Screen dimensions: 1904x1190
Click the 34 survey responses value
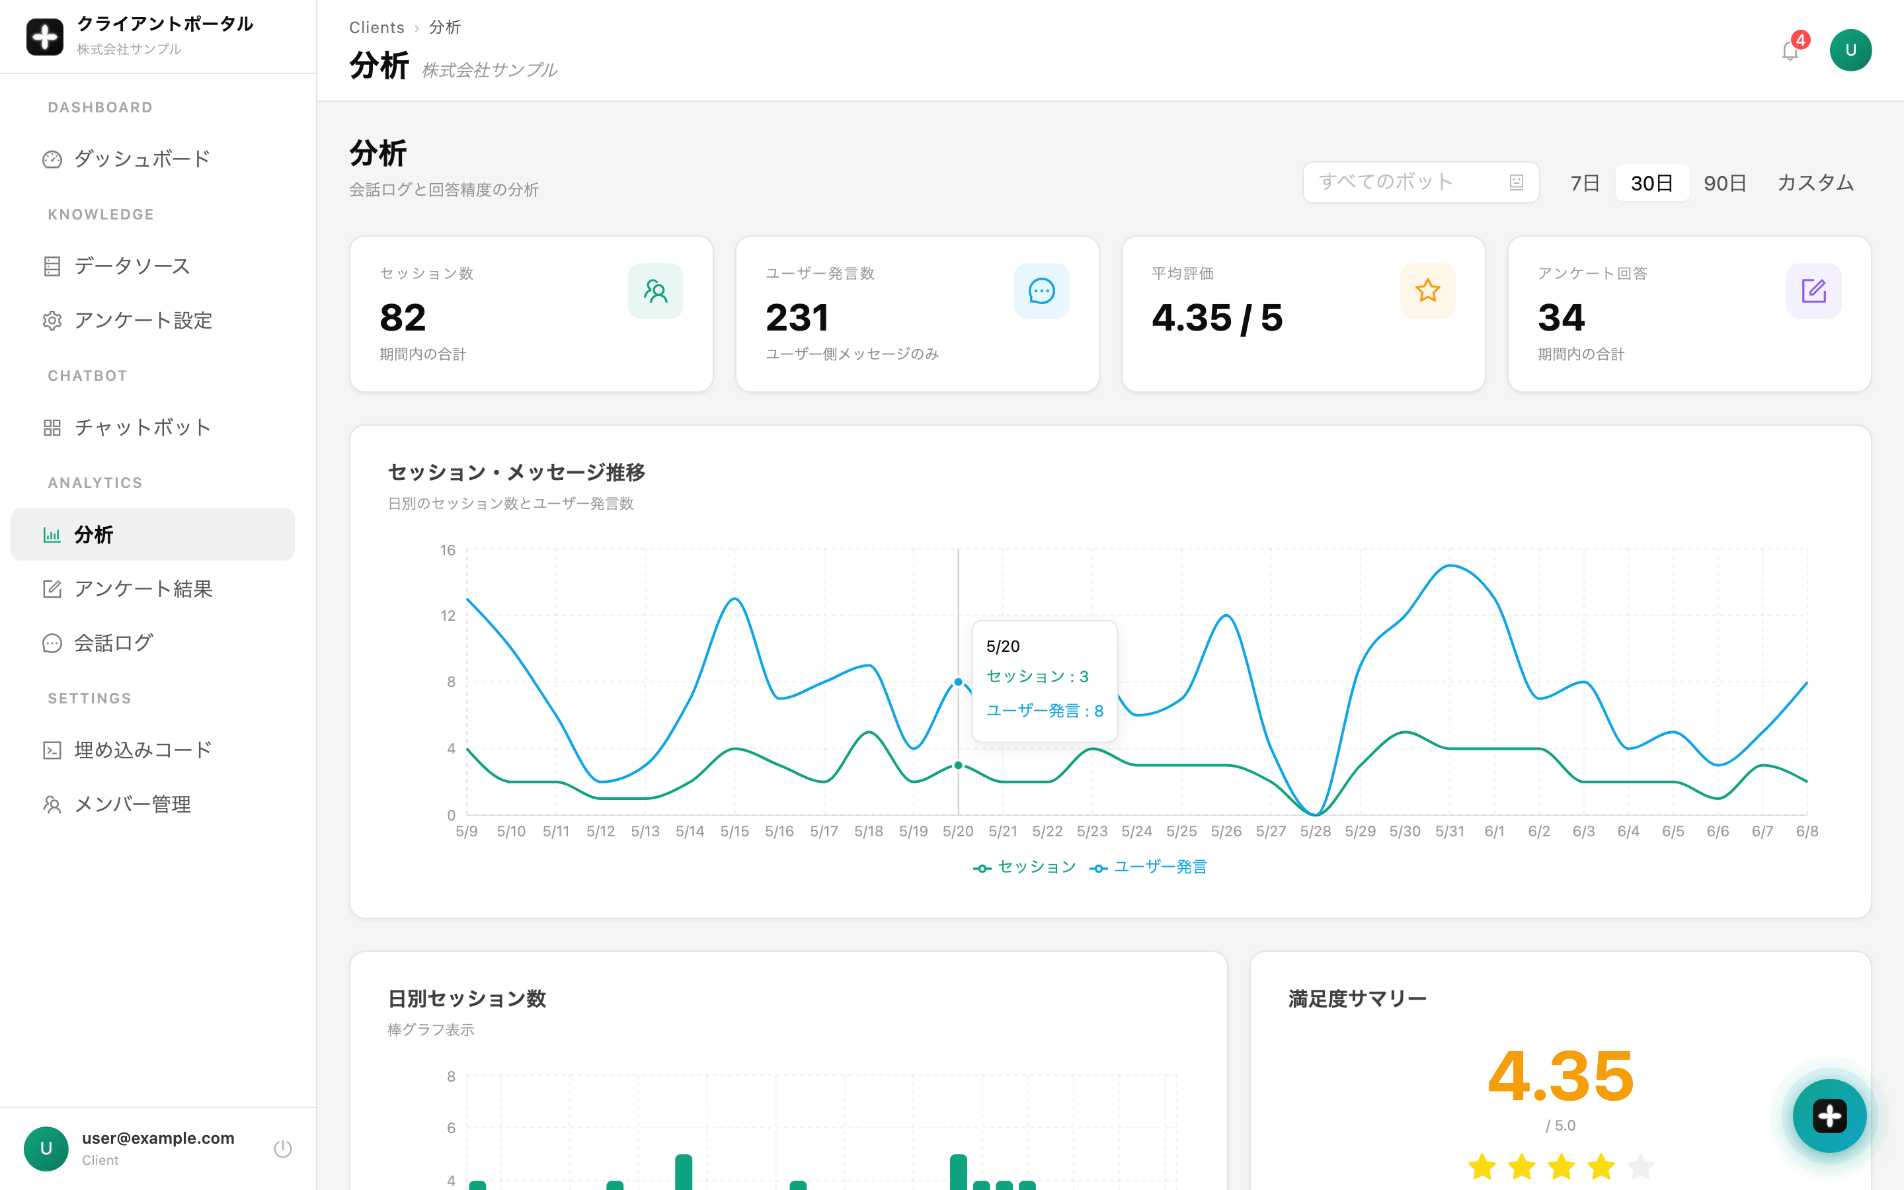click(x=1562, y=318)
